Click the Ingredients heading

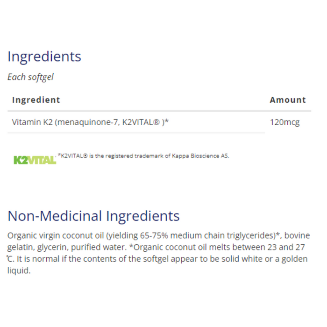[44, 57]
